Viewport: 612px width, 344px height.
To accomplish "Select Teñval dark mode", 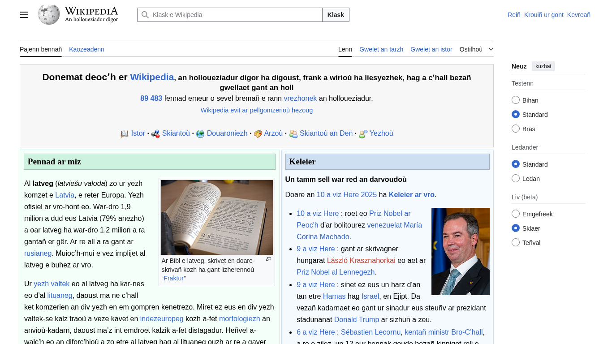I will pyautogui.click(x=516, y=242).
